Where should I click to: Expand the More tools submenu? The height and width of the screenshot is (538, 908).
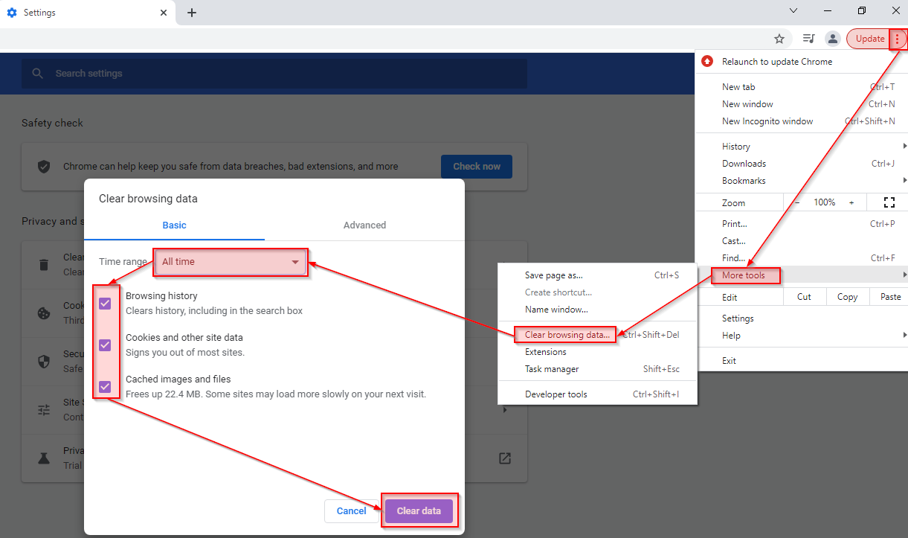[745, 275]
